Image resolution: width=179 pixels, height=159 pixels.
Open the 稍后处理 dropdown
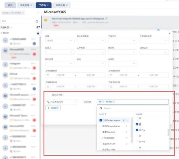pos(60,64)
